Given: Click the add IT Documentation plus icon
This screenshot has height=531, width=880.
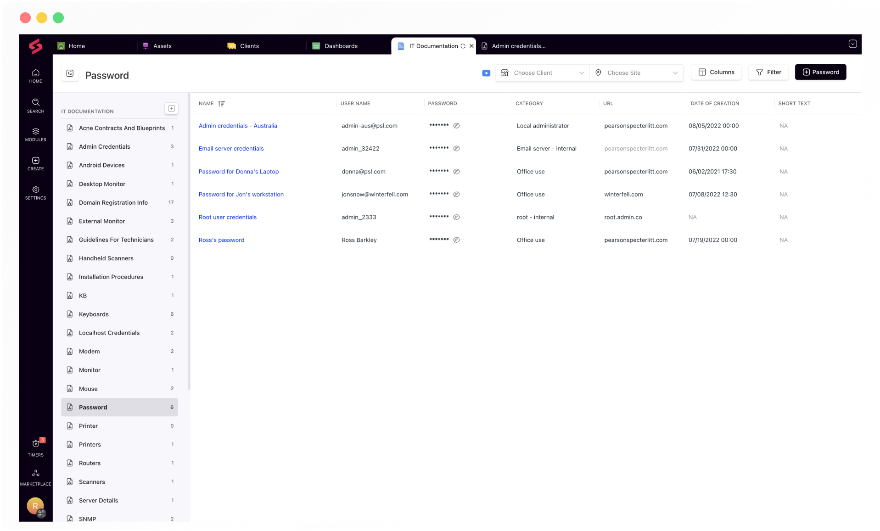Looking at the screenshot, I should click(171, 108).
